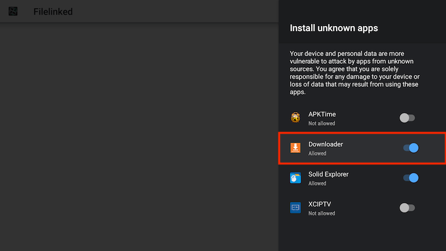Turn off Solid Explorer's allowed toggle

click(411, 178)
